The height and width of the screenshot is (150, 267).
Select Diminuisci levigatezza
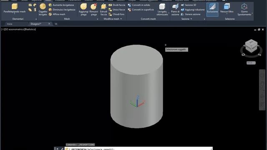coord(62,10)
